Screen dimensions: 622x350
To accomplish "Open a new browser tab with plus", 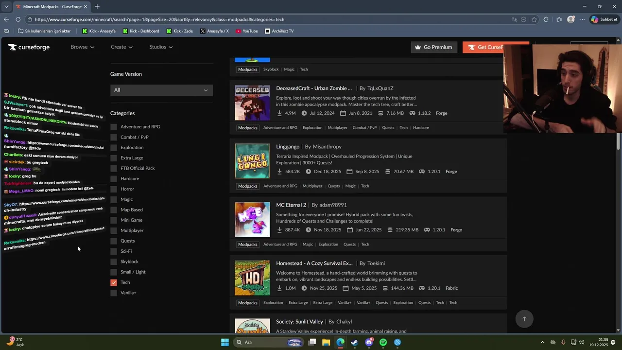I will click(97, 7).
